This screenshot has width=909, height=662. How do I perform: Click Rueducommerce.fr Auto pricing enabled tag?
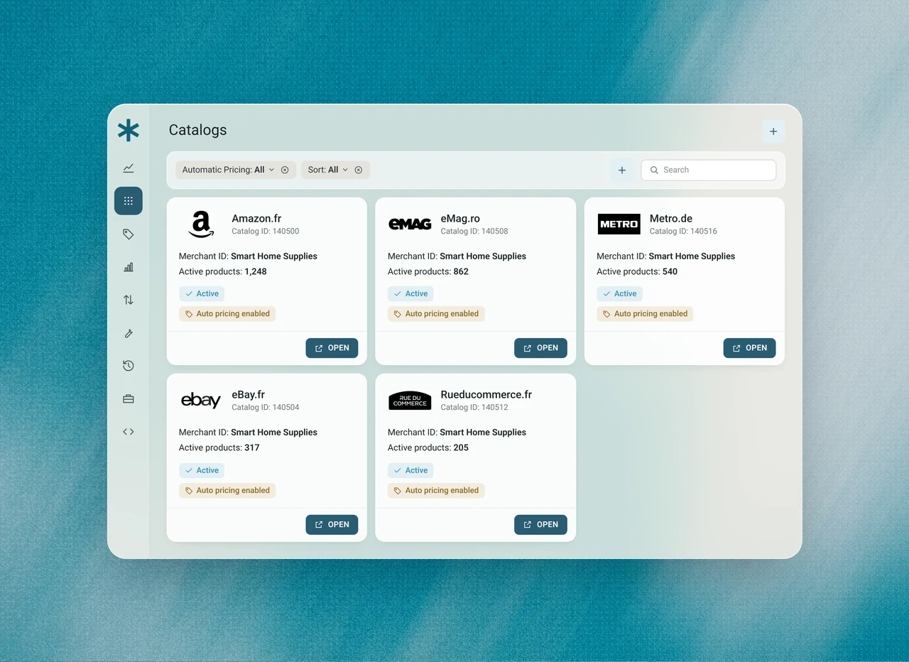coord(436,490)
